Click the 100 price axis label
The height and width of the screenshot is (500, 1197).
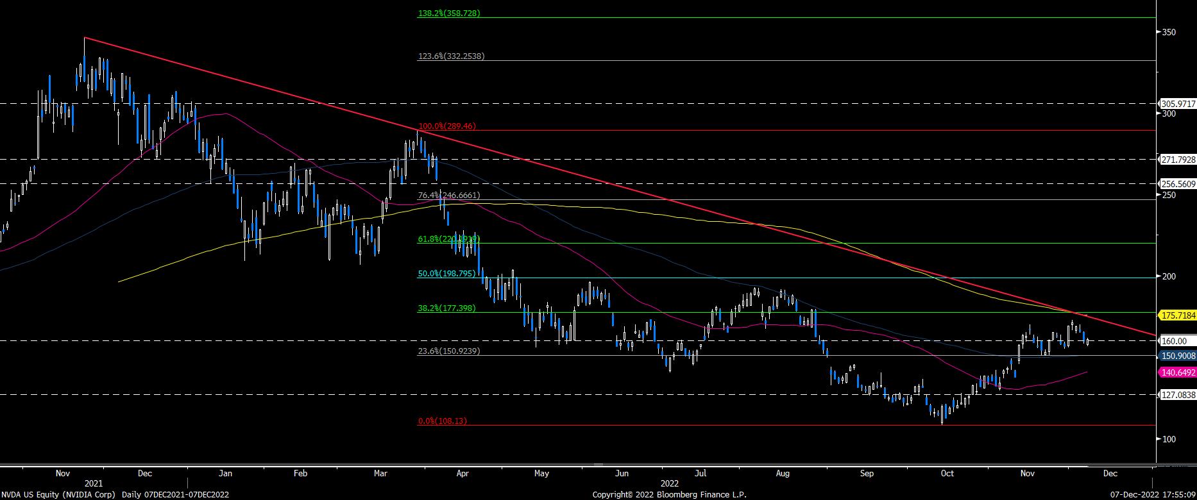pyautogui.click(x=1169, y=439)
